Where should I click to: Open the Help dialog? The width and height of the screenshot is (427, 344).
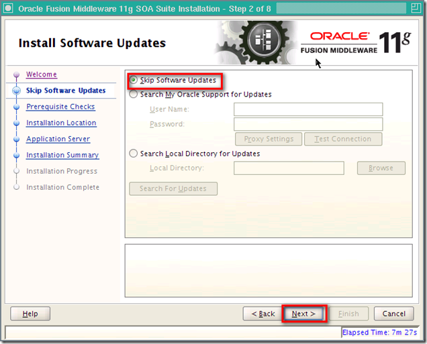tap(30, 314)
